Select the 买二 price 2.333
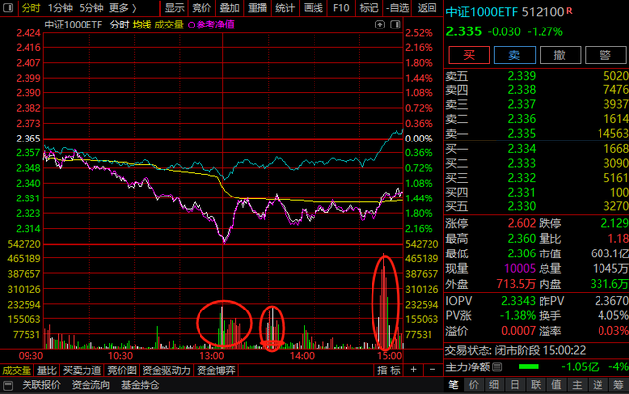The image size is (629, 394). [x=522, y=163]
